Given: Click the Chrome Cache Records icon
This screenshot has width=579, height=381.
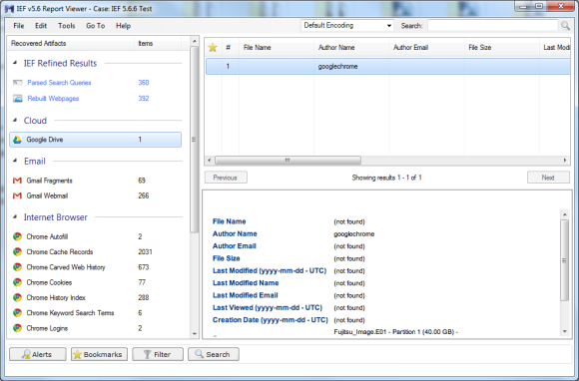Looking at the screenshot, I should click(17, 252).
